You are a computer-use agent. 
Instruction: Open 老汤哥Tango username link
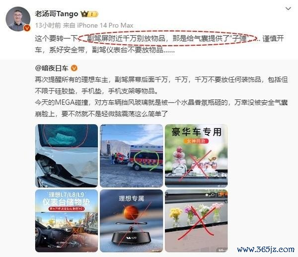pyautogui.click(x=57, y=14)
